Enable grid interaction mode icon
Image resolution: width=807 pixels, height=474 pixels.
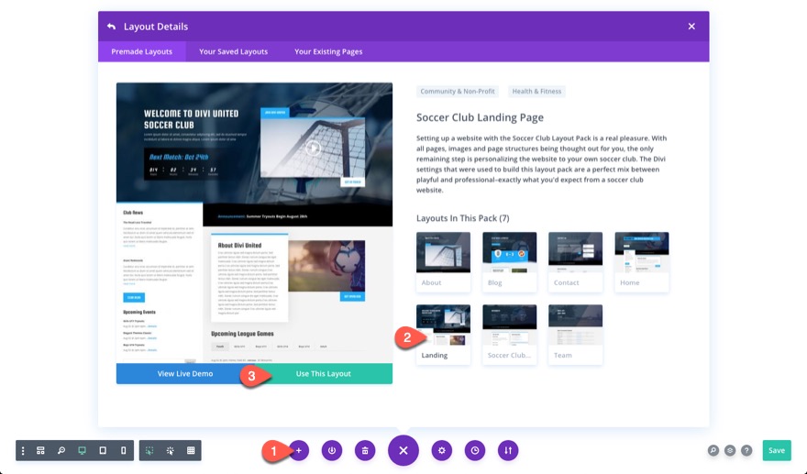tap(191, 450)
